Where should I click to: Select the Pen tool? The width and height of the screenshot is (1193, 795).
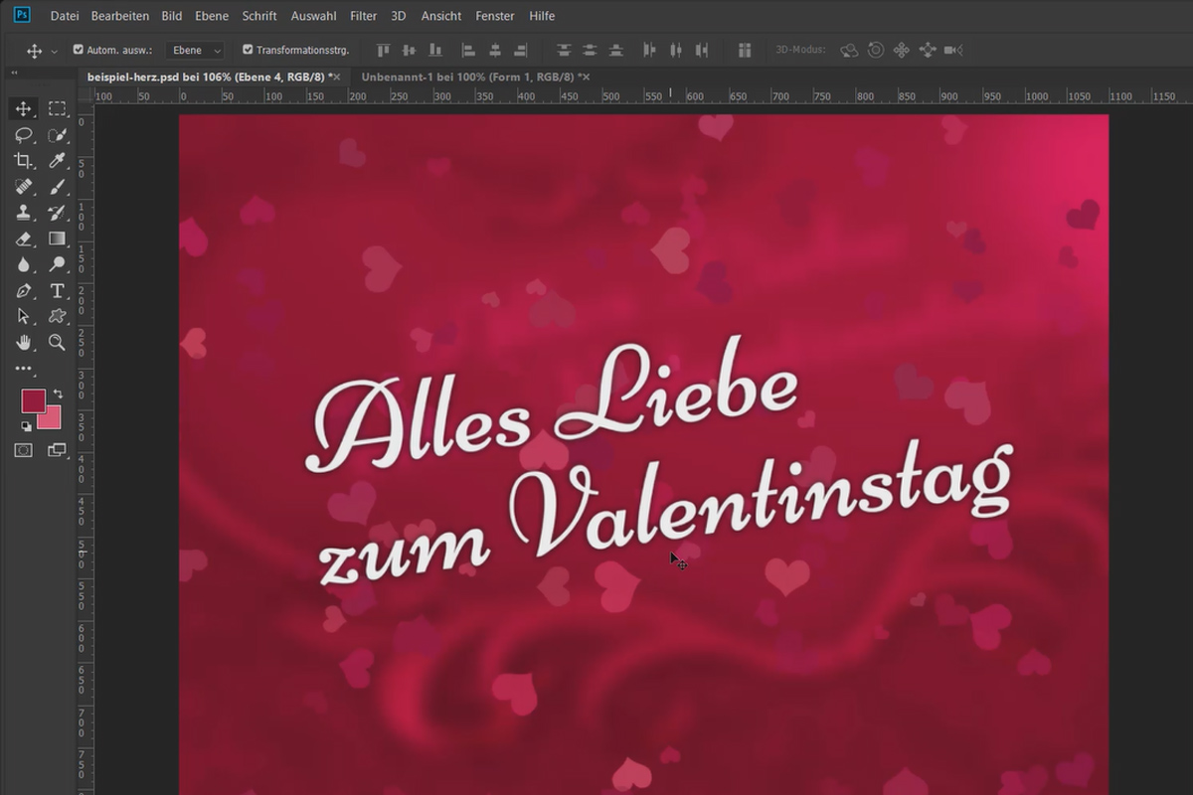pyautogui.click(x=23, y=290)
